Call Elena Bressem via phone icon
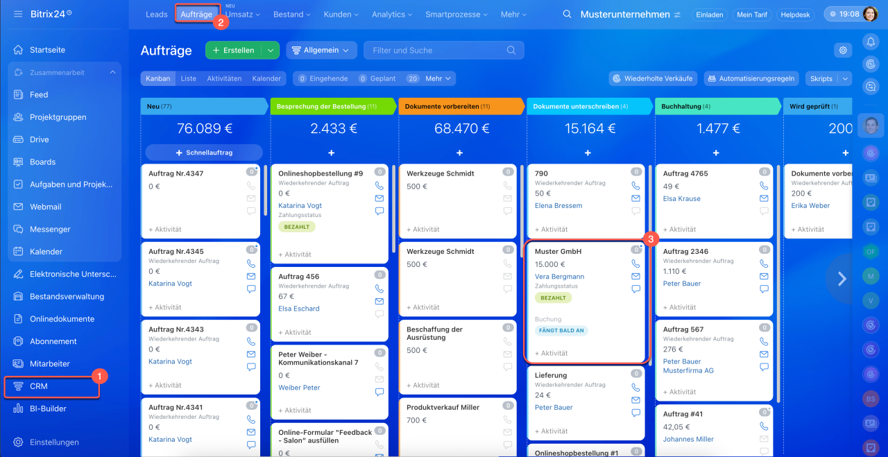 635,186
